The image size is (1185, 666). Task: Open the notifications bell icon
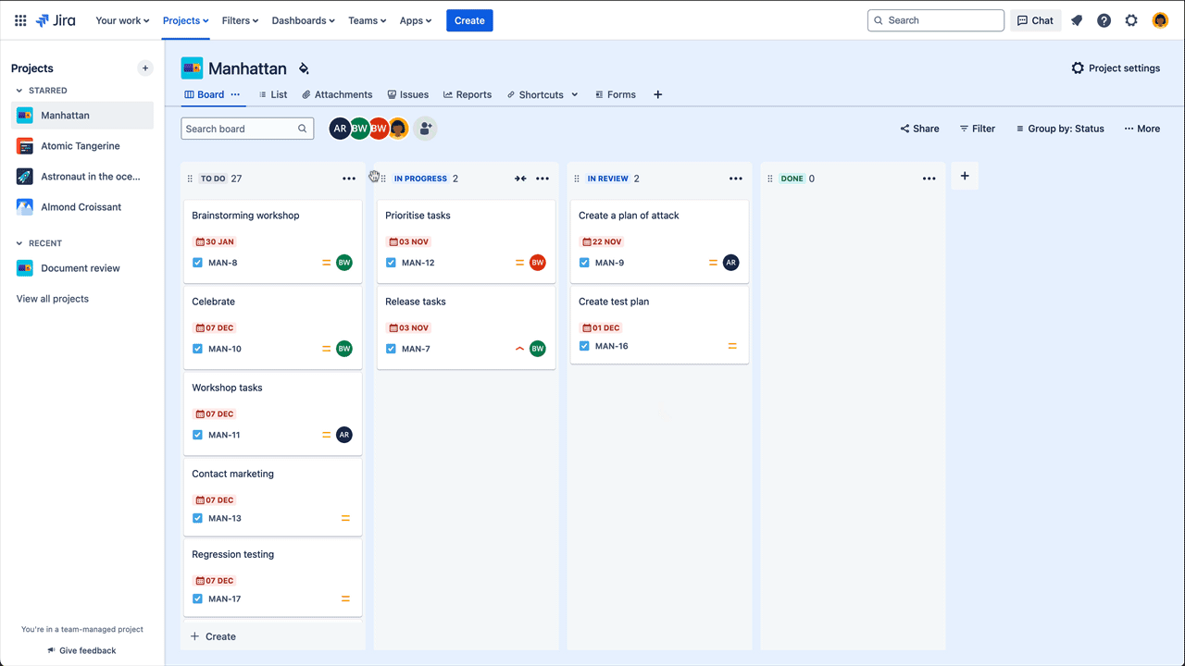tap(1077, 20)
